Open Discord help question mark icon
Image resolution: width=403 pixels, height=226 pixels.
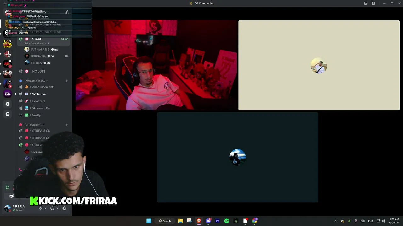[x=373, y=3]
